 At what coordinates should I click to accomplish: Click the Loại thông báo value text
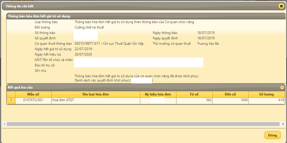coord(134,22)
